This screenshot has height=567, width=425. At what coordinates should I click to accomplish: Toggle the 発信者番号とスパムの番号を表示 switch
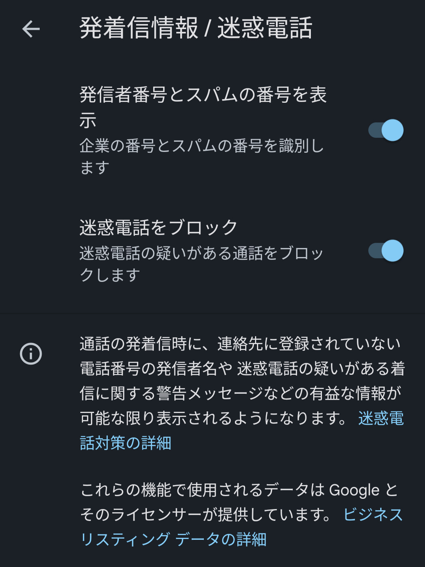(x=386, y=130)
